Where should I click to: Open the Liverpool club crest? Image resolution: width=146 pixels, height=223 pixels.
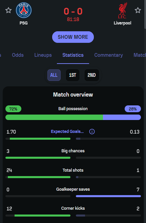[123, 11]
